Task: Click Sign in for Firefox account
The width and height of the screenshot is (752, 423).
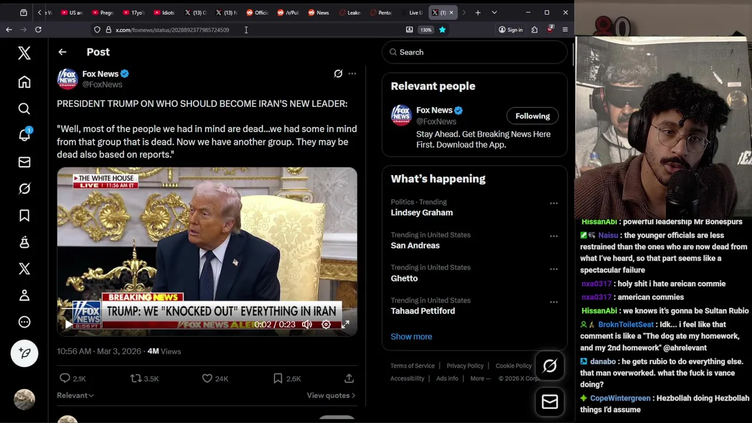Action: (x=511, y=29)
